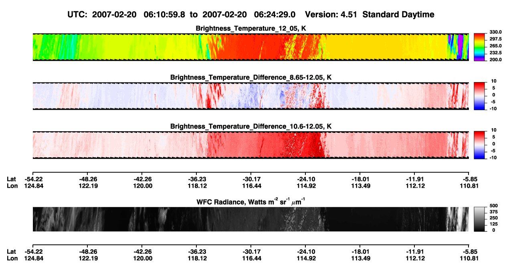This screenshot has width=521, height=267.
Task: Click longitude 113.49 on the bottom axis below WFC panel
Action: pos(360,258)
